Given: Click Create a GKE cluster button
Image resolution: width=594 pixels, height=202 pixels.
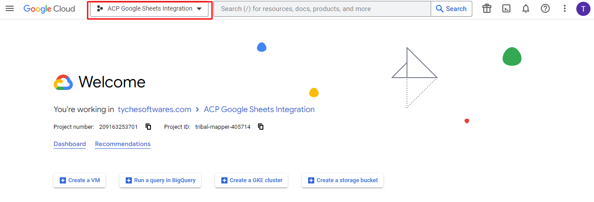Looking at the screenshot, I should pos(251,180).
